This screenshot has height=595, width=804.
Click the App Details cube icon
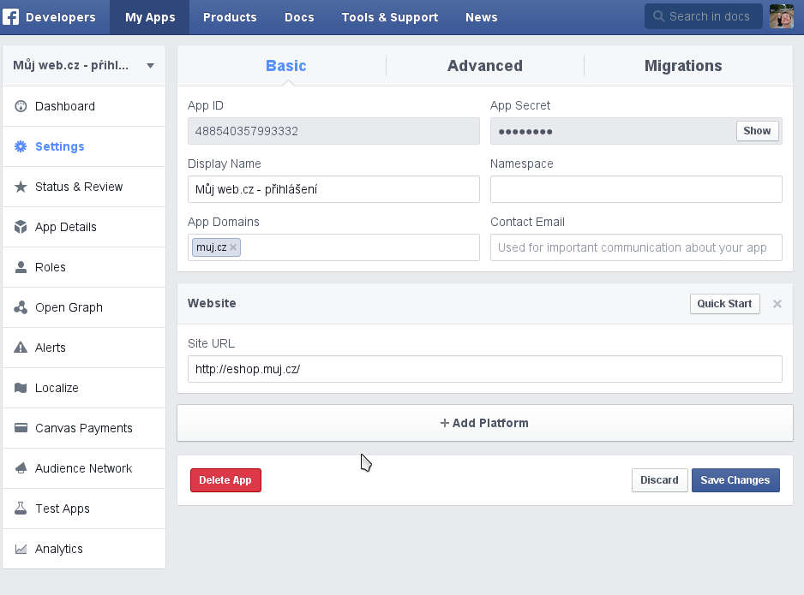coord(21,227)
